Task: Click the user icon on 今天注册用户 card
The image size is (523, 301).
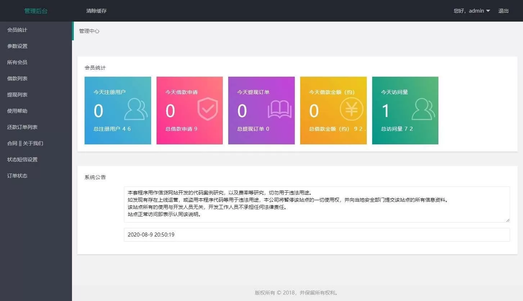Action: coord(136,109)
